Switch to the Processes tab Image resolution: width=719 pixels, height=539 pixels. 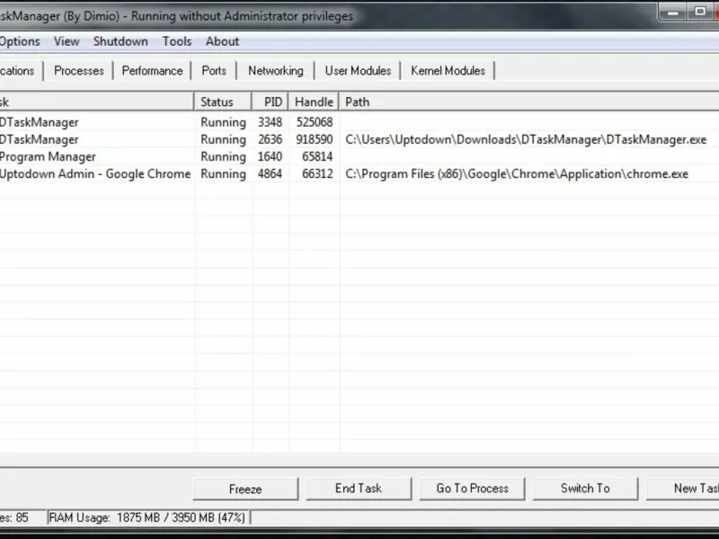79,71
